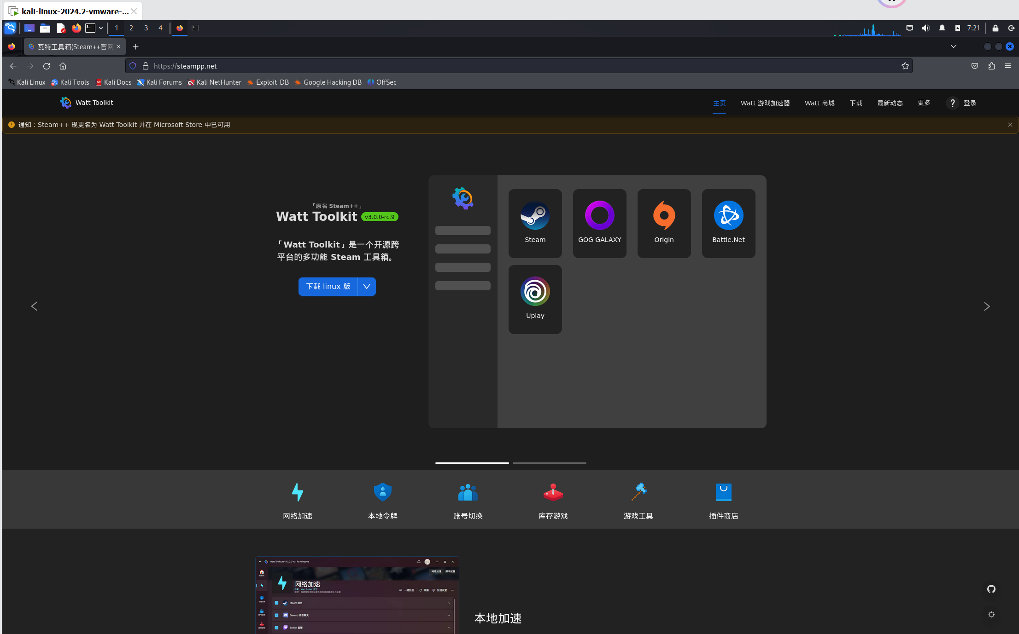
Task: Show next carousel slide arrow
Action: tap(986, 306)
